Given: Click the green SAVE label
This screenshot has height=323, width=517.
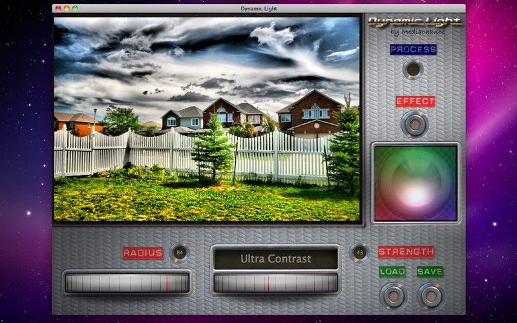Looking at the screenshot, I should pyautogui.click(x=430, y=271).
